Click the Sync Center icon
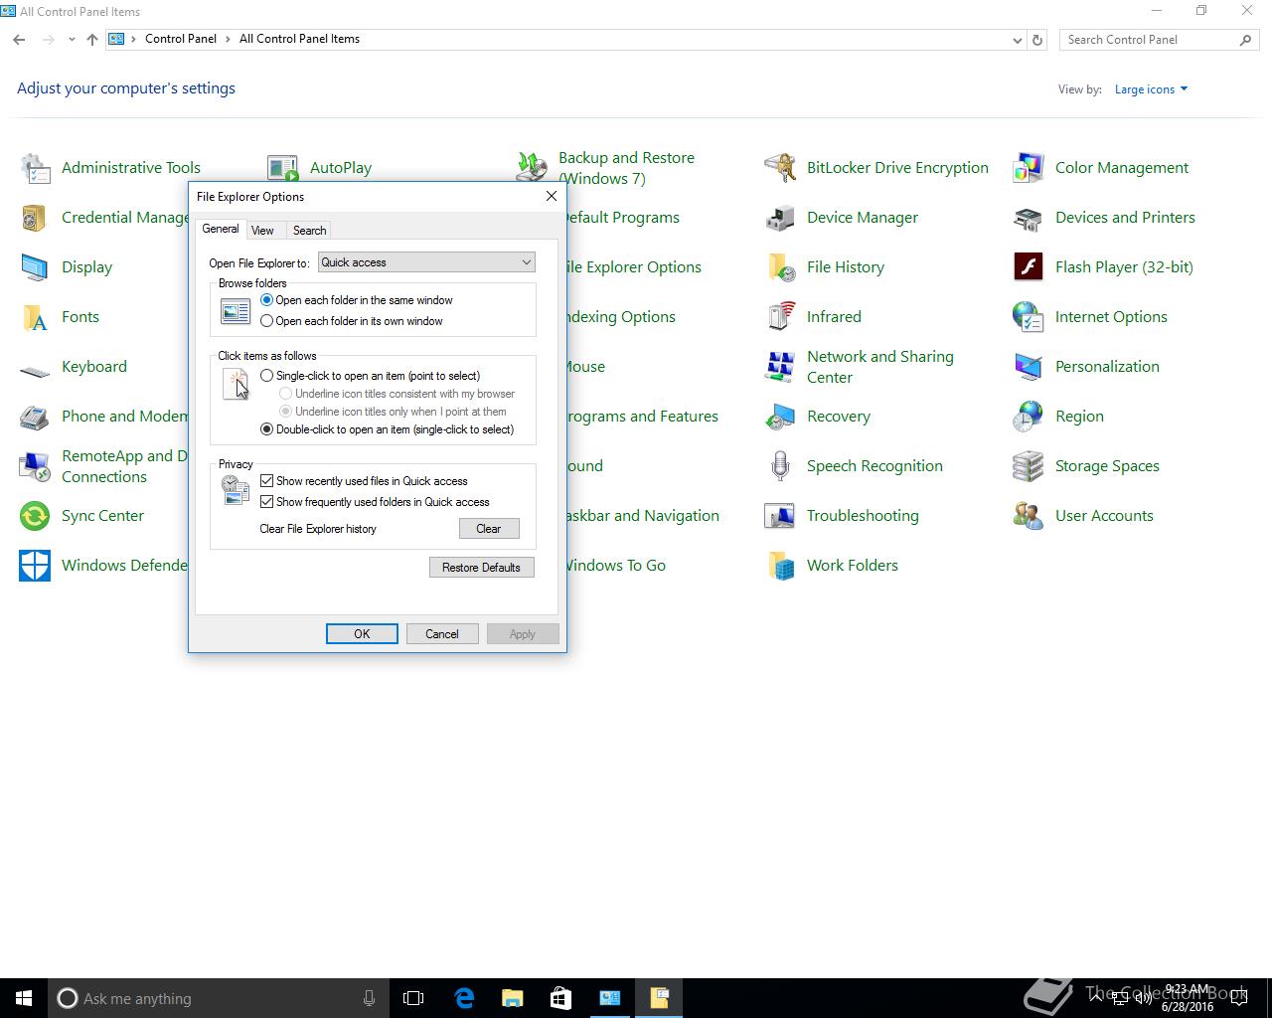1272x1018 pixels. [x=35, y=516]
